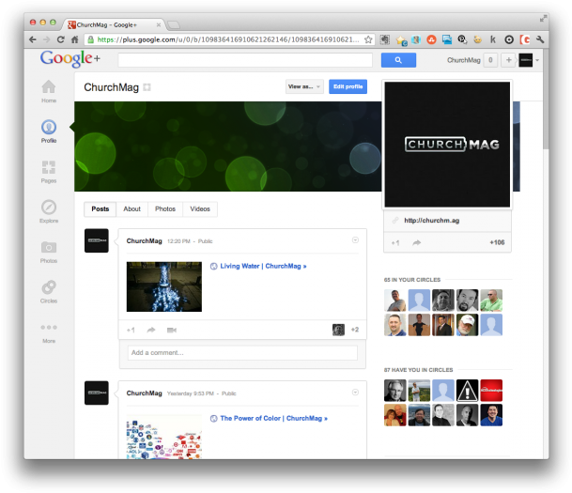This screenshot has height=493, width=572.
Task: Reload the page in Chrome
Action: coord(61,39)
